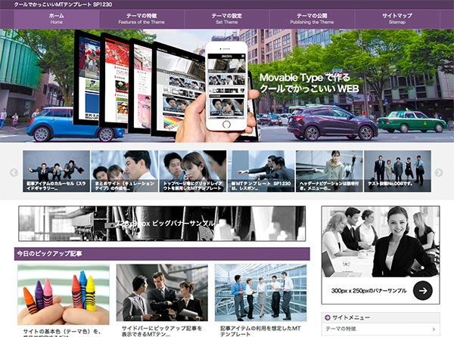This screenshot has width=454, height=337.
Task: Open carousel item 新MTテンプレート SP1230
Action: pos(261,171)
